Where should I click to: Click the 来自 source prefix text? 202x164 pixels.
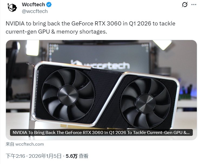(x=10, y=144)
